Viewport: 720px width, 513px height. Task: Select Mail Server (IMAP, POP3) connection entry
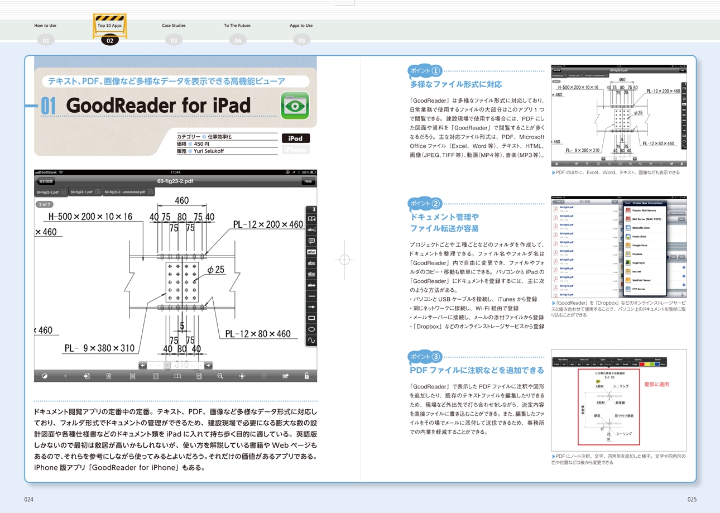point(645,219)
